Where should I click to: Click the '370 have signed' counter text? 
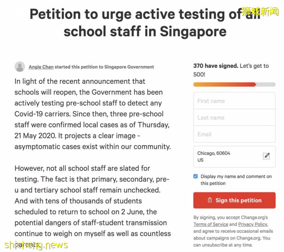point(215,66)
